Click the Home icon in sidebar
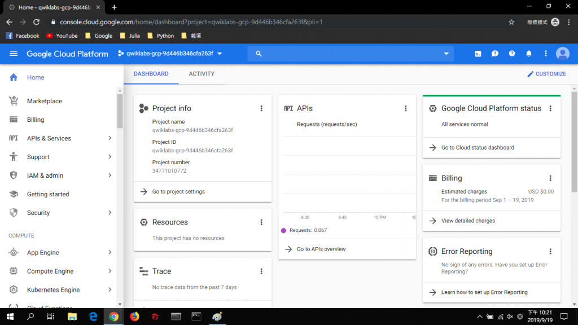This screenshot has height=325, width=578. [14, 77]
